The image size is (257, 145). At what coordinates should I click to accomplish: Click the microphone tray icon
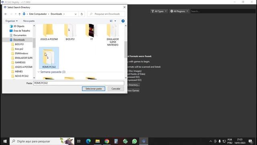point(220,141)
